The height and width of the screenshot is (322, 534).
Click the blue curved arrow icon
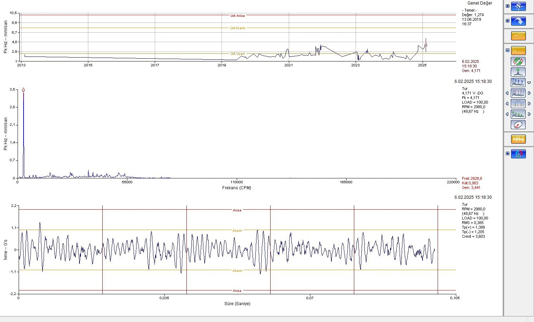click(x=518, y=21)
